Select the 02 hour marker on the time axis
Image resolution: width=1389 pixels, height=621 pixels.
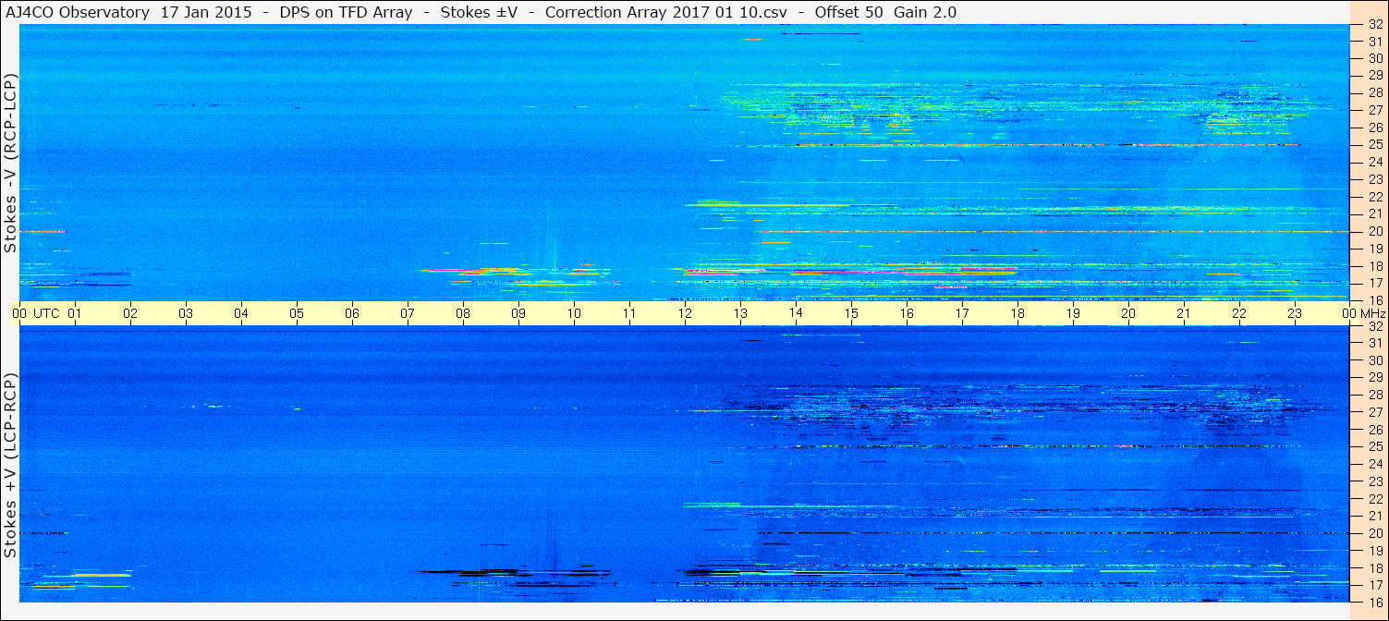[x=130, y=314]
